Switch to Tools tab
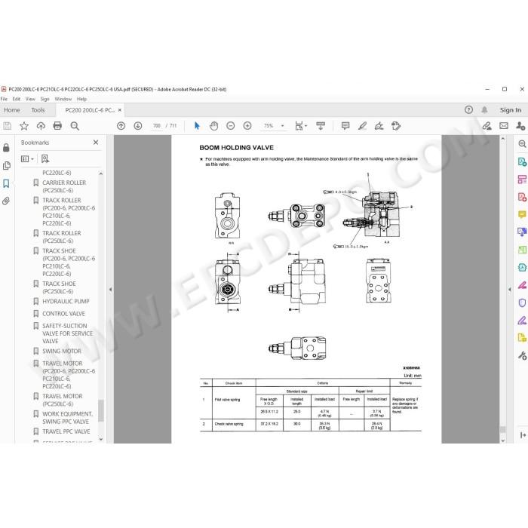Image resolution: width=528 pixels, height=528 pixels. [38, 110]
